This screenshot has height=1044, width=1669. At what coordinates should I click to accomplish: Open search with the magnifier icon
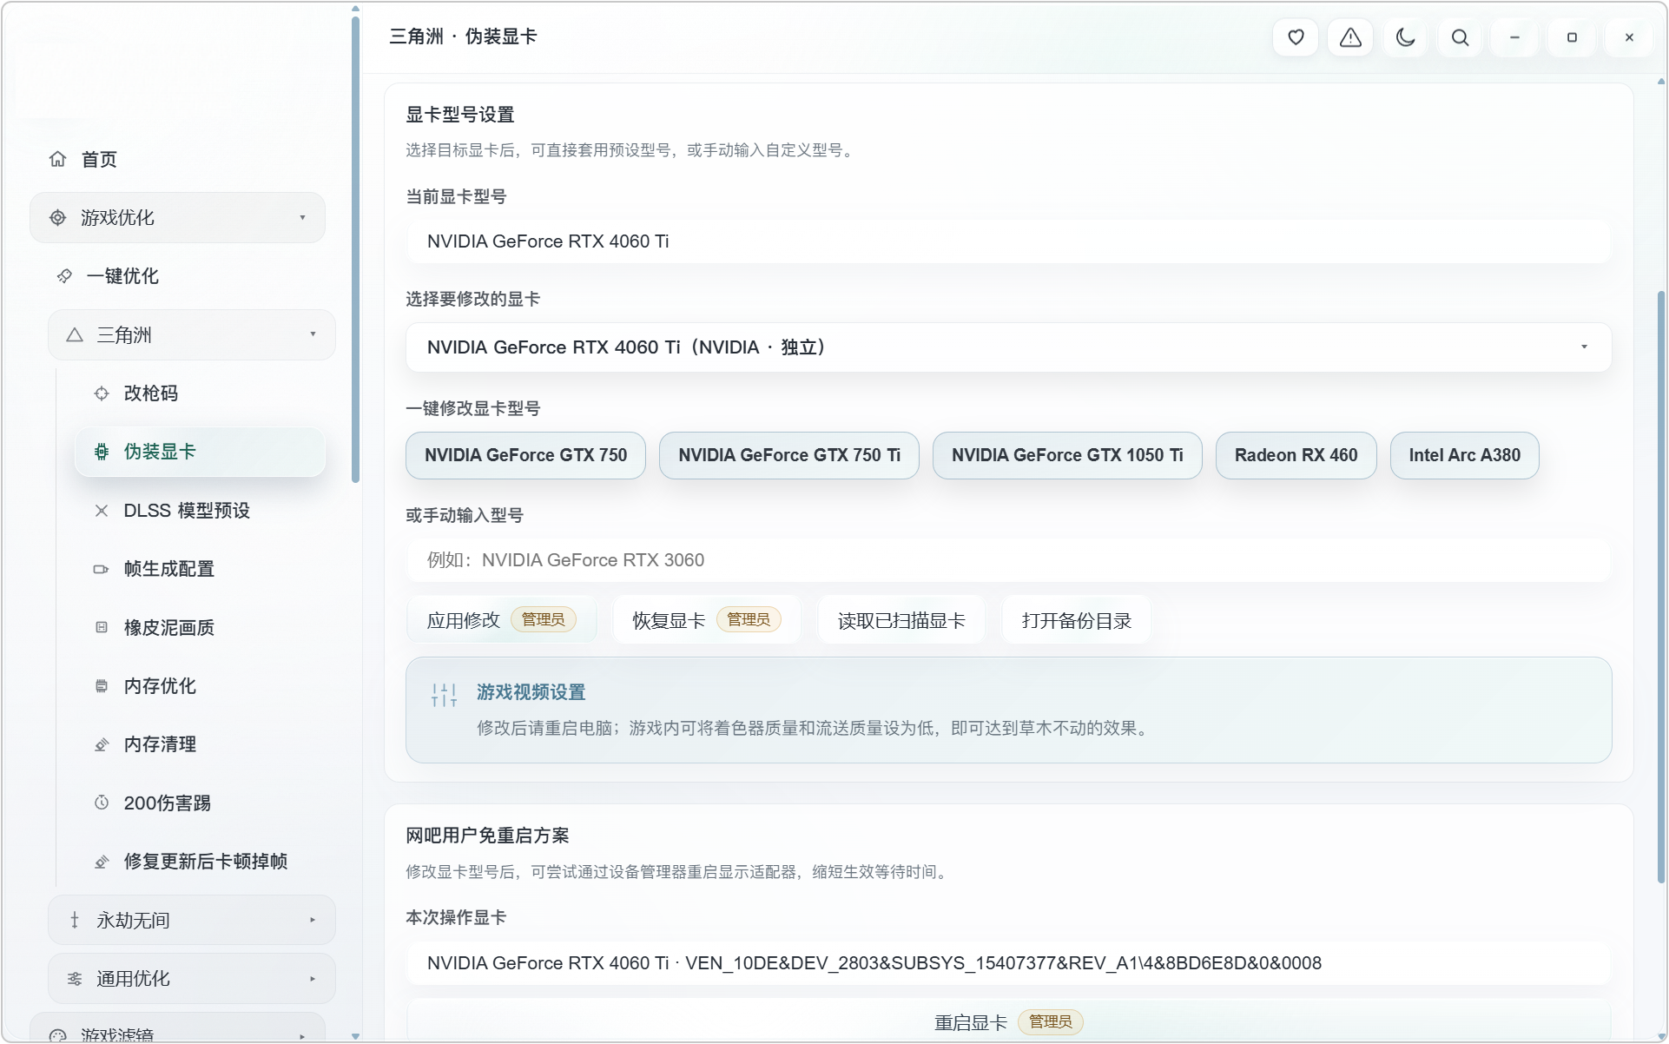[1461, 37]
